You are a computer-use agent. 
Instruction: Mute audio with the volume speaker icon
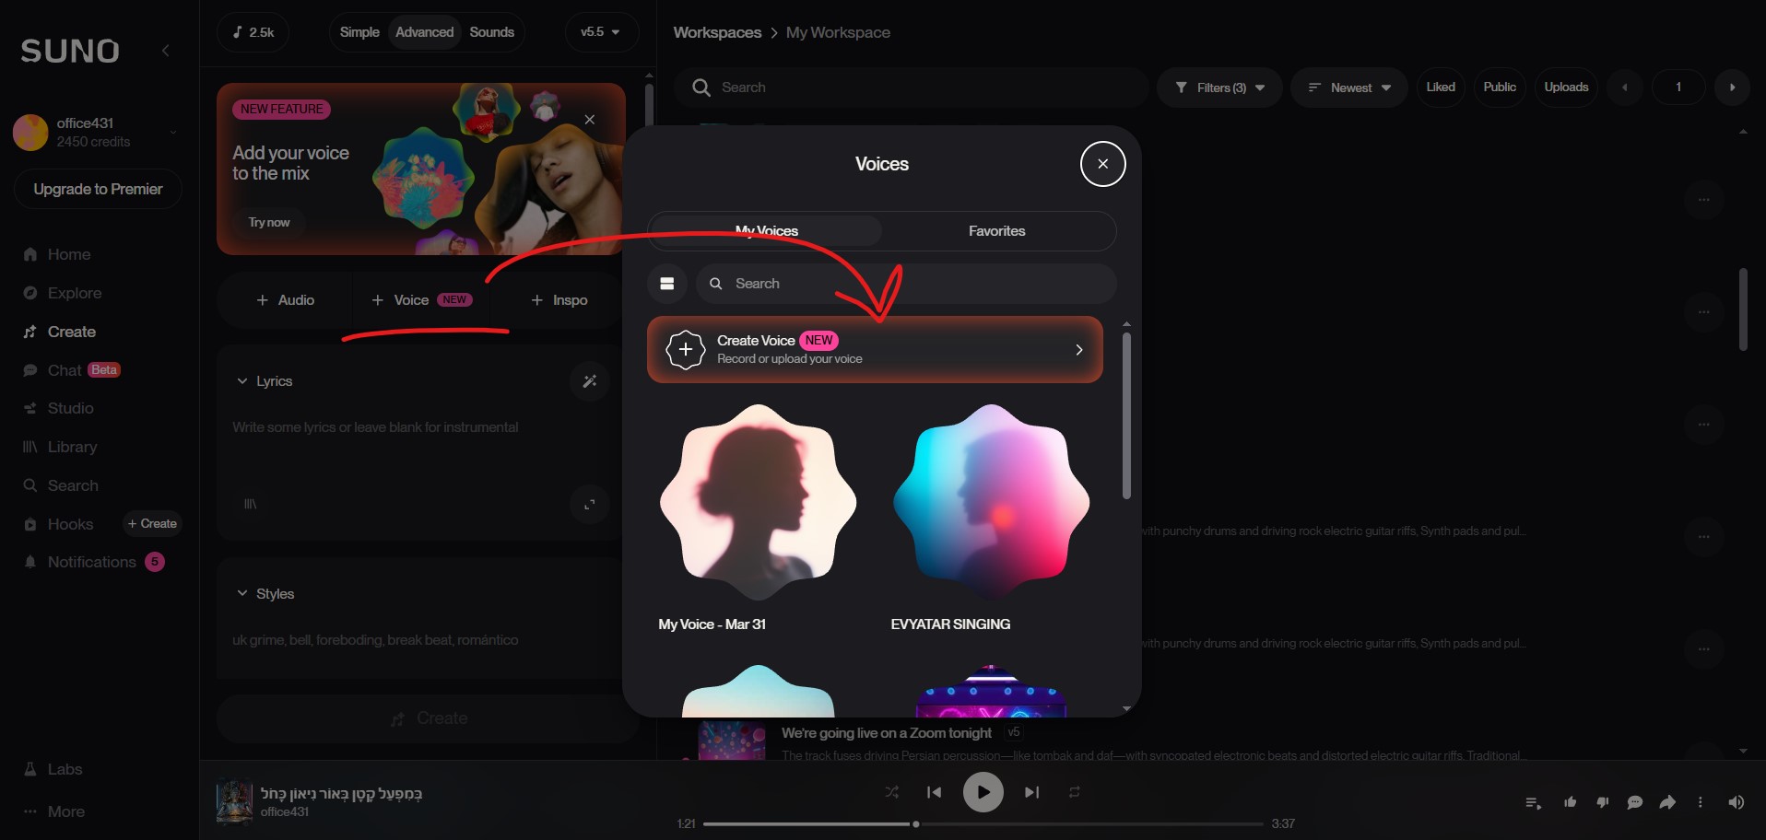coord(1736,802)
